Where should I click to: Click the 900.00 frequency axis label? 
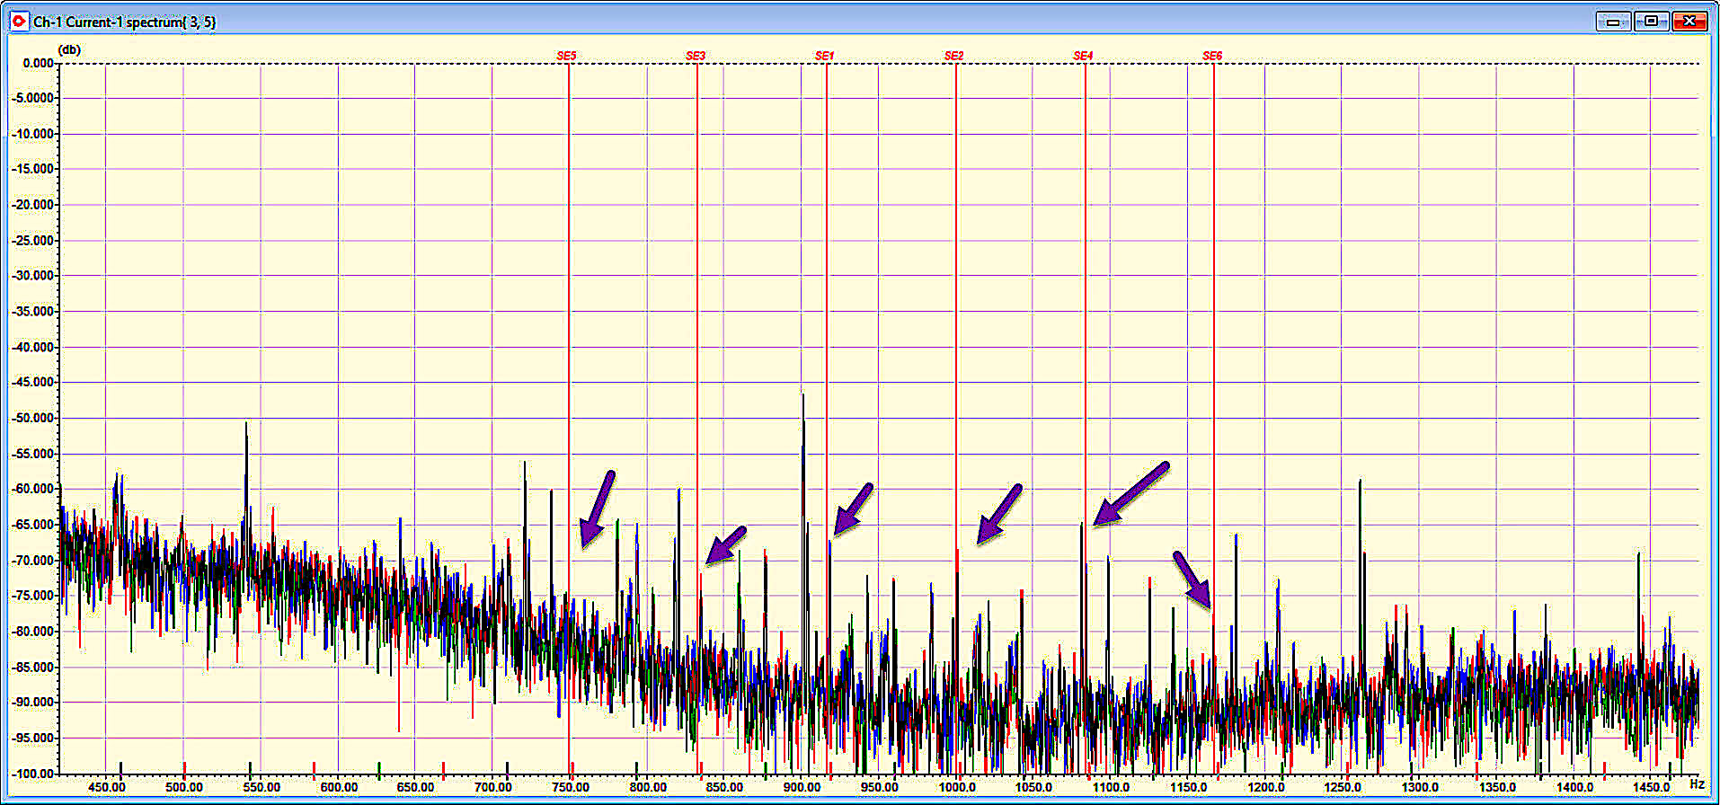coord(802,787)
